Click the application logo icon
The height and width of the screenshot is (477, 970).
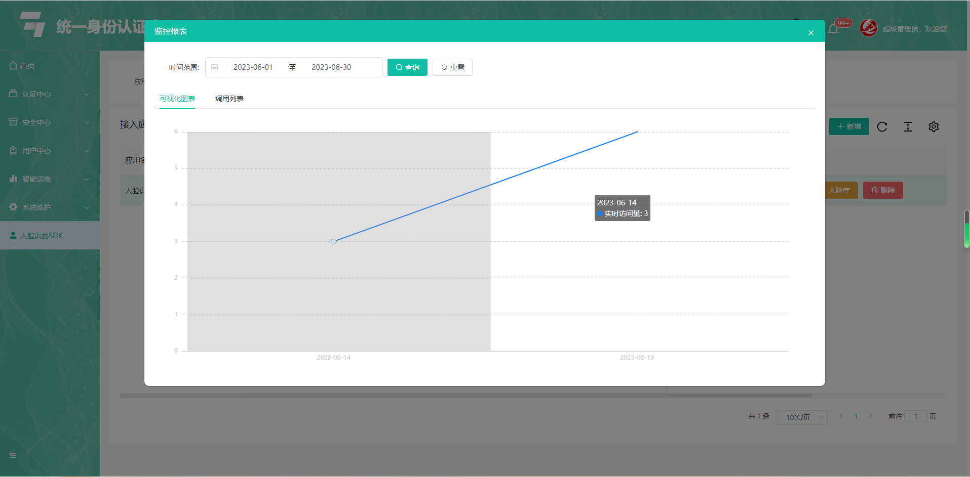pos(33,24)
